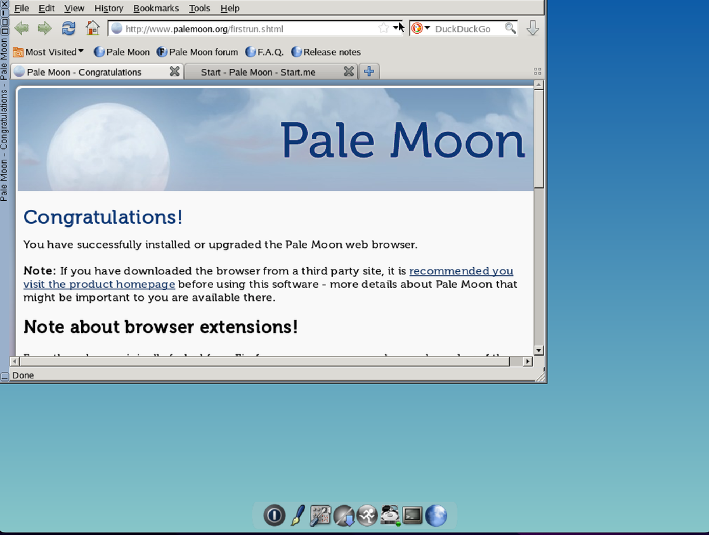Open a new tab with plus button
Screen dimensions: 709x535
click(x=369, y=72)
